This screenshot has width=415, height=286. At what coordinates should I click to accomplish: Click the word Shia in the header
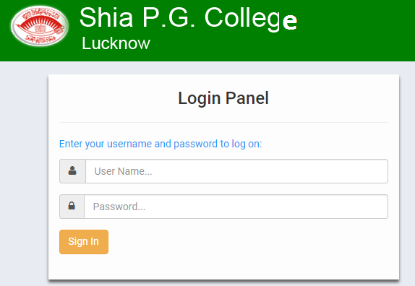point(106,18)
